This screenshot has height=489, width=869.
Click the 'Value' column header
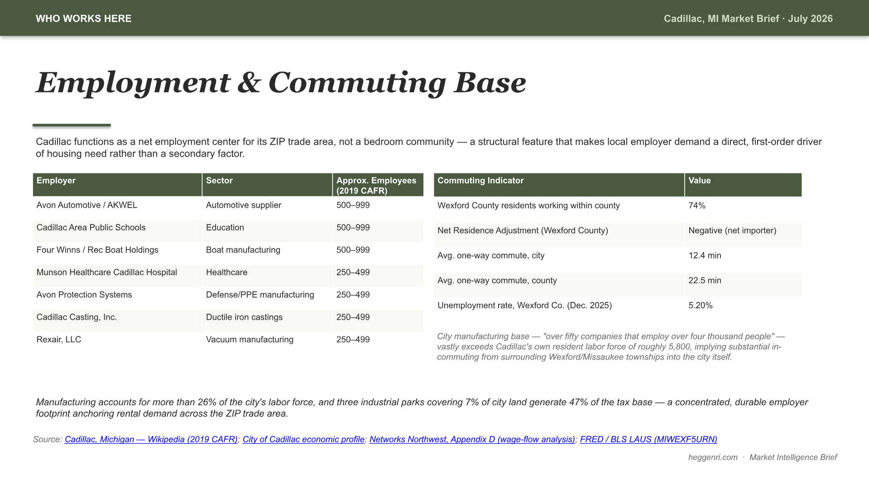click(x=743, y=185)
